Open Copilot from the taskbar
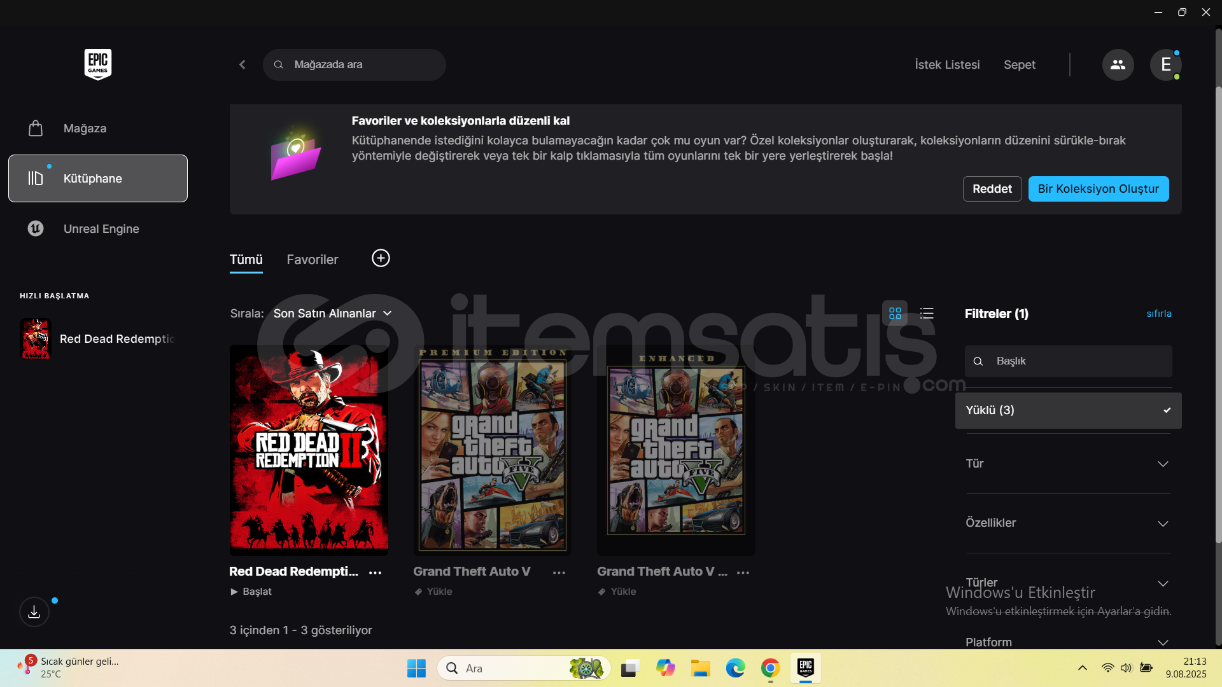 [x=665, y=668]
